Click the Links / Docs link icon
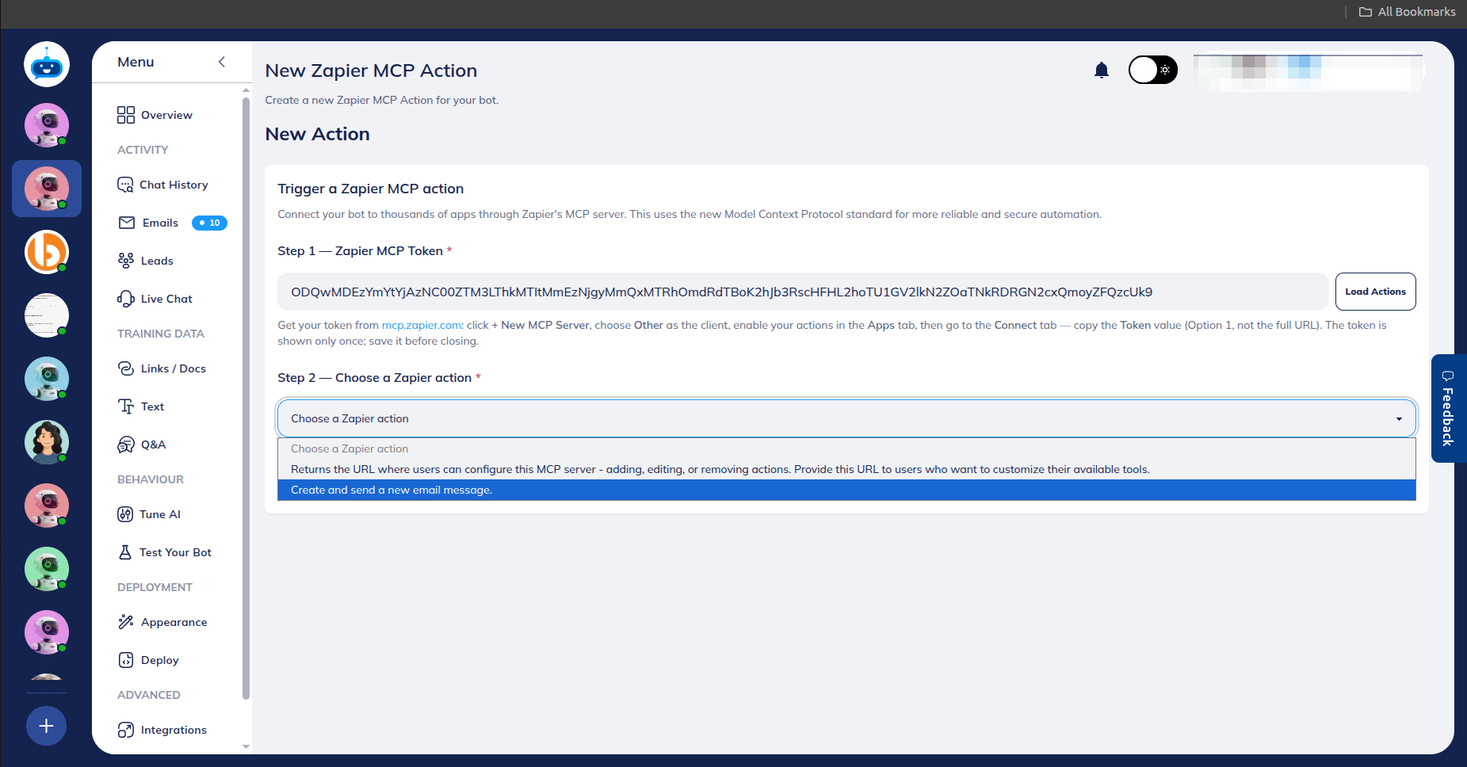The width and height of the screenshot is (1467, 767). pos(126,368)
